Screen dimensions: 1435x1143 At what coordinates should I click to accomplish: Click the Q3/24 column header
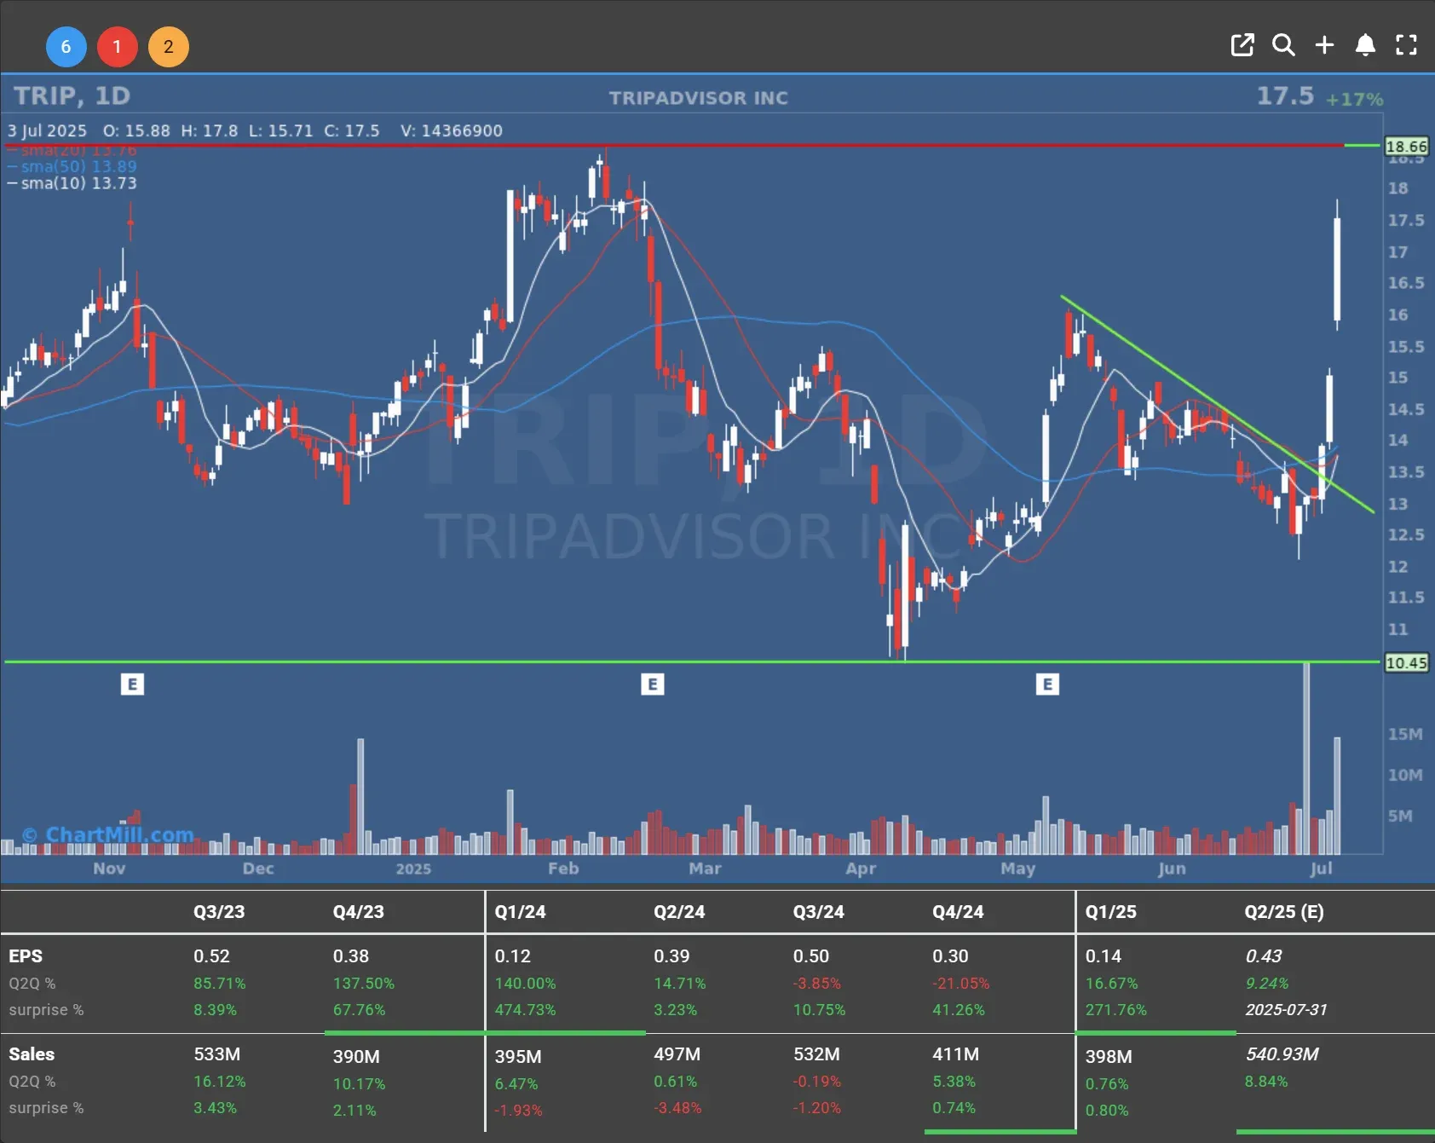pyautogui.click(x=818, y=911)
